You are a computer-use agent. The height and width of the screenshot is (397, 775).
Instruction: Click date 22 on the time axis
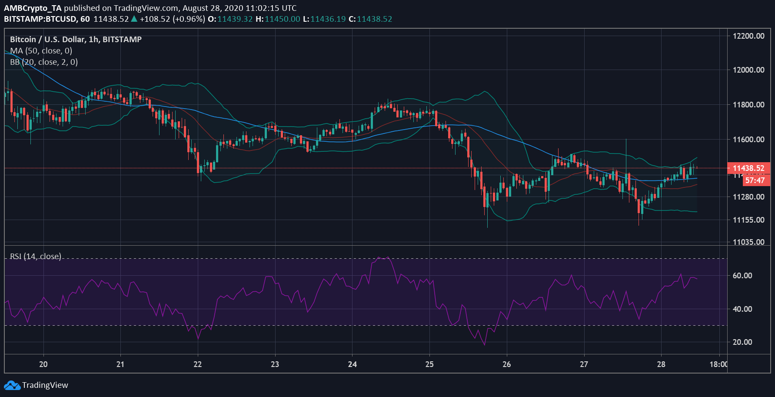click(198, 364)
